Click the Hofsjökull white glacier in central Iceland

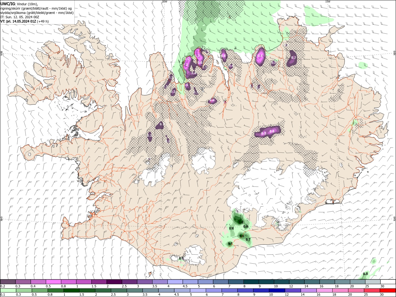(203, 161)
